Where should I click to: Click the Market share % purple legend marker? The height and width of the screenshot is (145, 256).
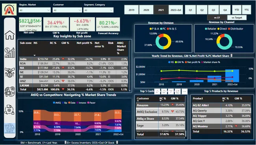point(202,62)
